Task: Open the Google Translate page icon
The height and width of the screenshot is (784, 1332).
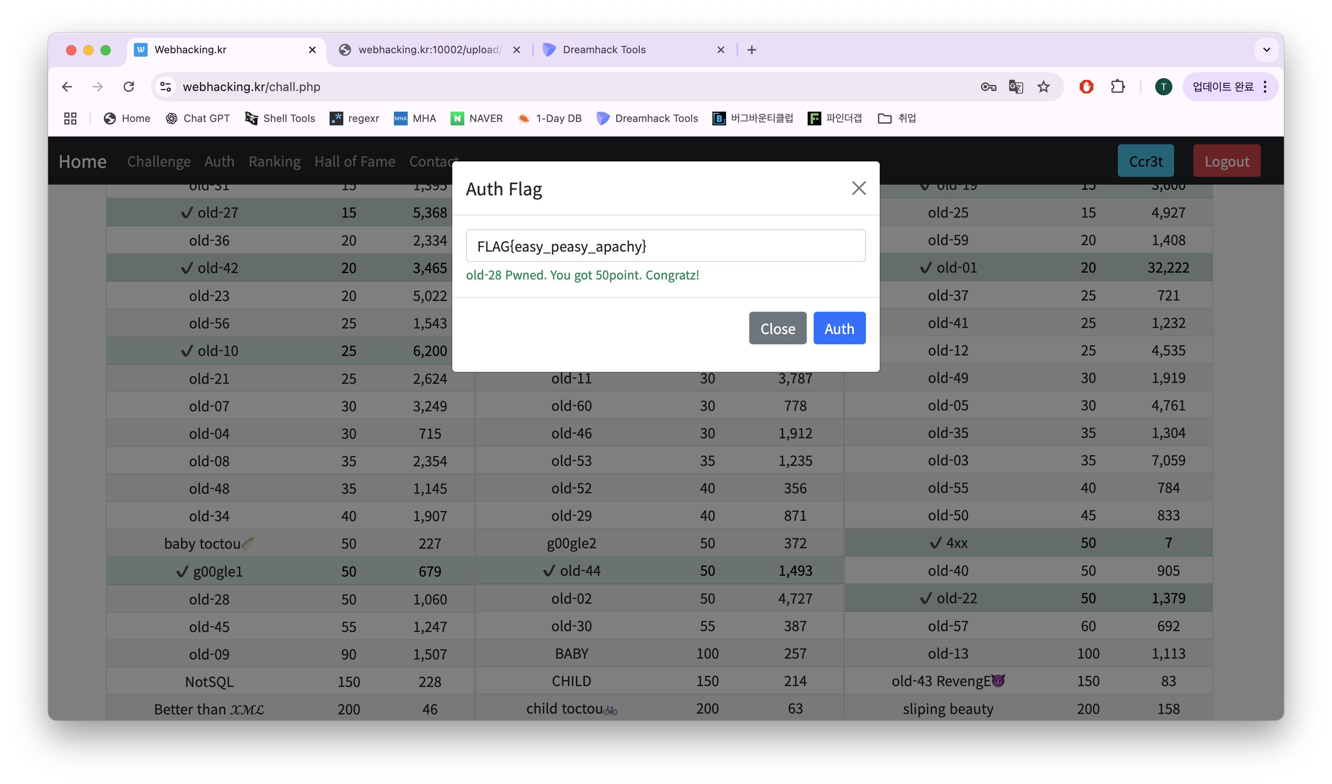Action: [1015, 87]
